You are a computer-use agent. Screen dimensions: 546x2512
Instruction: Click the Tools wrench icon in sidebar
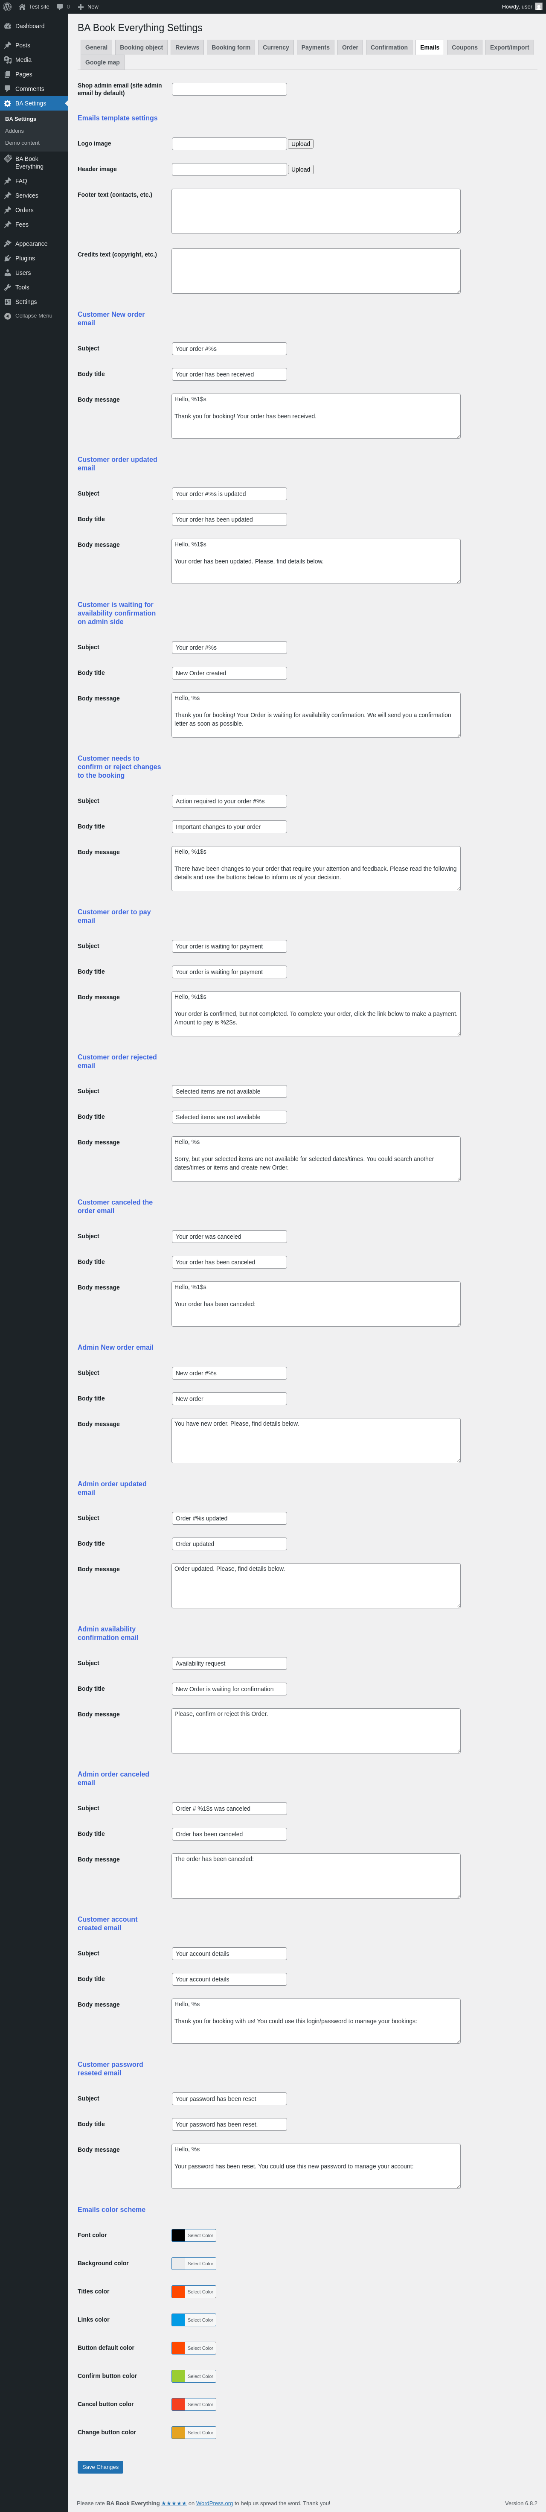coord(8,288)
